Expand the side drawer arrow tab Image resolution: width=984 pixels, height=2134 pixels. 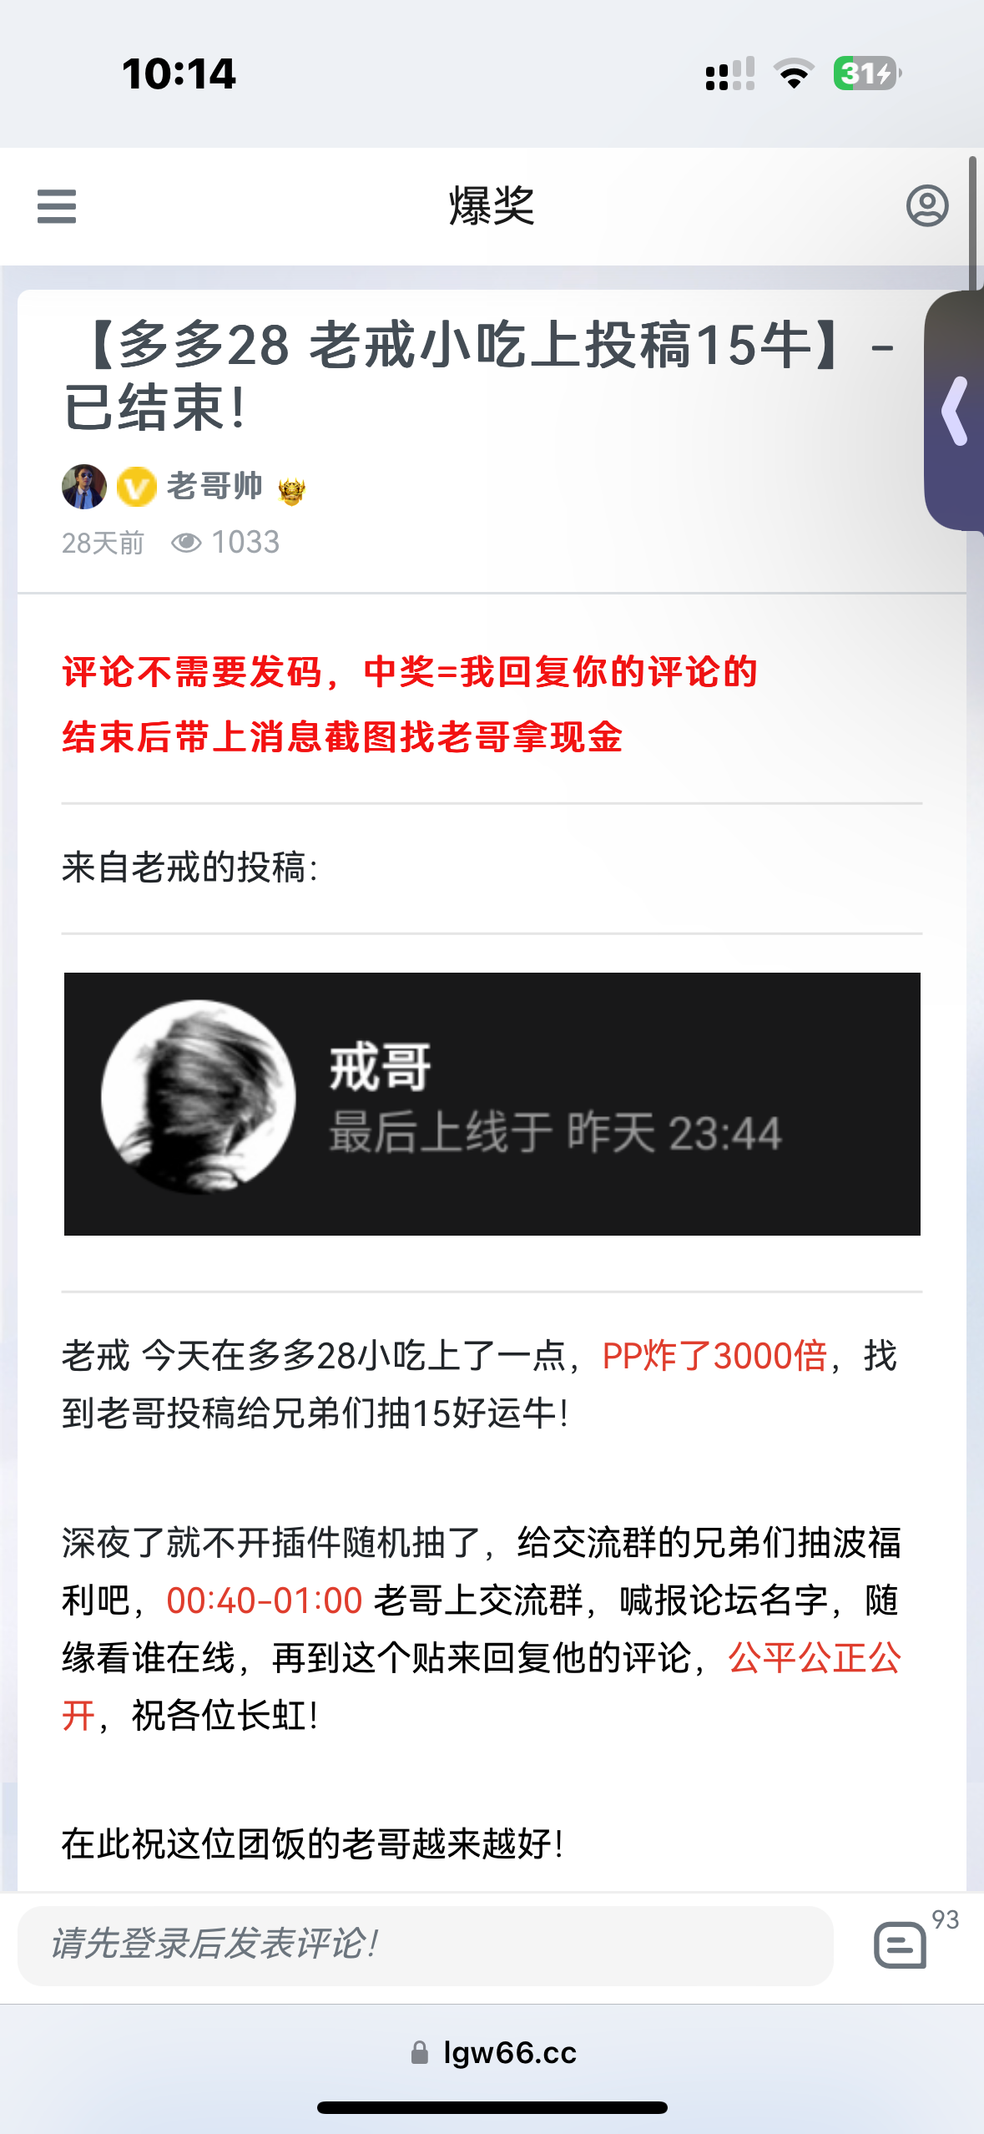click(955, 411)
